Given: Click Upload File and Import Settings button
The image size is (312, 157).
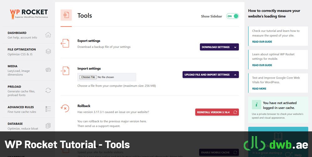Looking at the screenshot, I should pyautogui.click(x=211, y=75).
